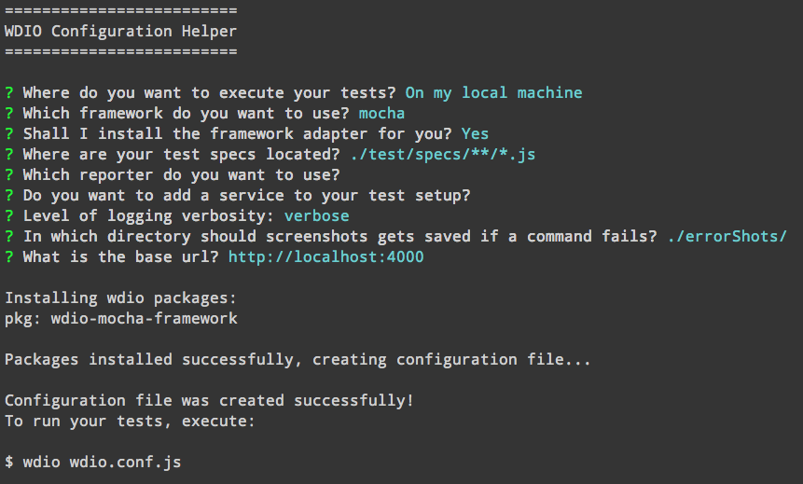Click the "Yes" framework adapter answer
The height and width of the screenshot is (484, 803).
pyautogui.click(x=475, y=134)
